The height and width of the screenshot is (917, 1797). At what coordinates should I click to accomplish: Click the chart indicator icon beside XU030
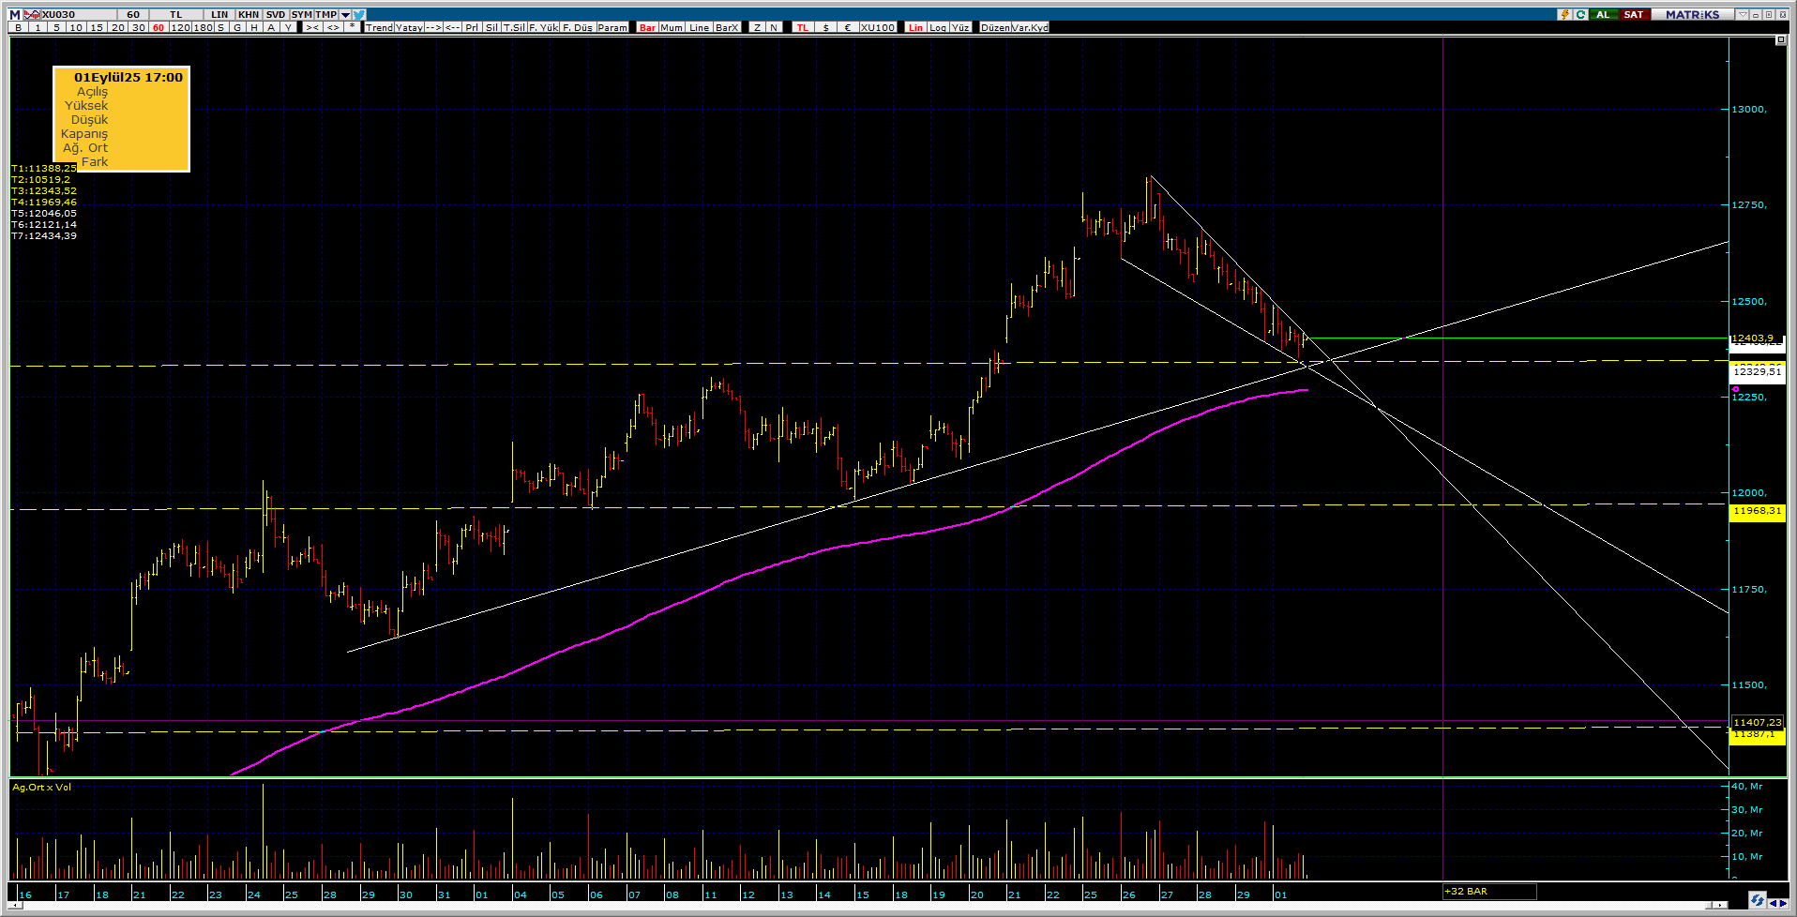[x=31, y=14]
